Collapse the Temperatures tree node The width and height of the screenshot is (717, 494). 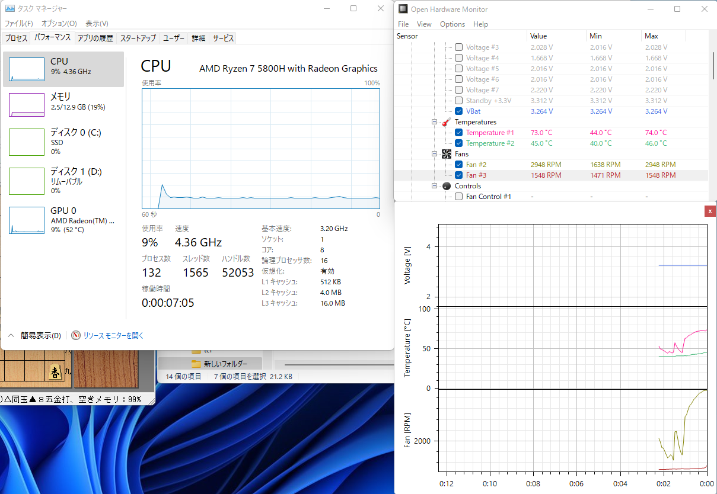click(434, 122)
